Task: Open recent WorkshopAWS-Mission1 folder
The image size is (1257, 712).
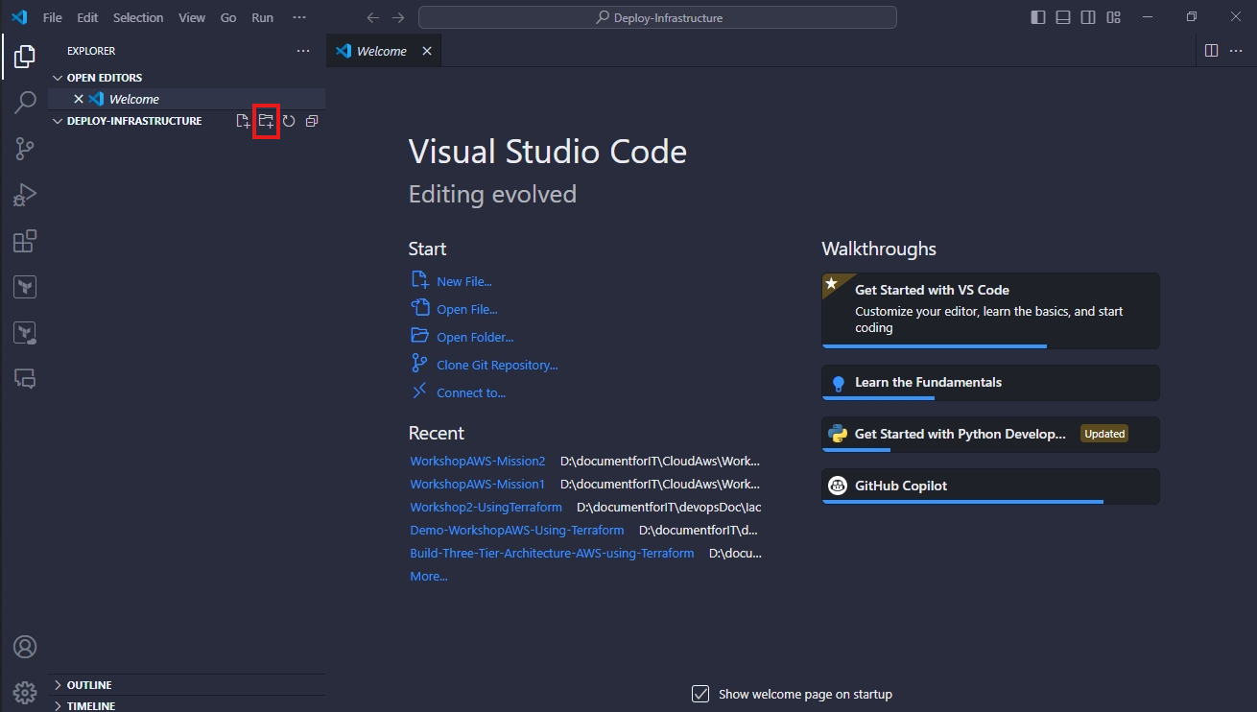Action: (477, 484)
